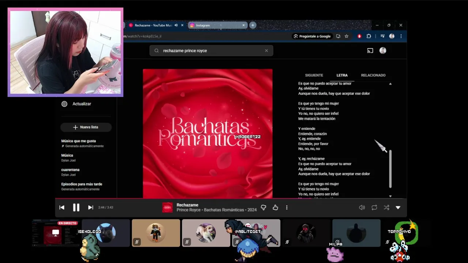Viewport: 468px width, 263px height.
Task: Click the lyric line Me matará la tentación
Action: (317, 119)
